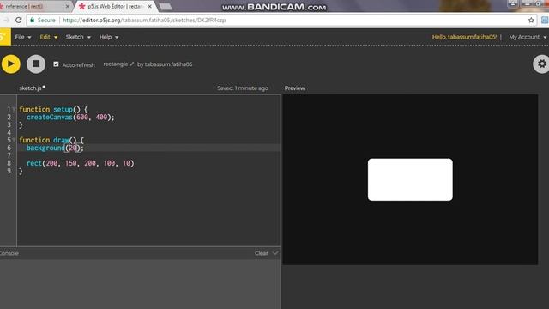549x309 pixels.
Task: Collapse the console with chevron
Action: click(x=275, y=252)
